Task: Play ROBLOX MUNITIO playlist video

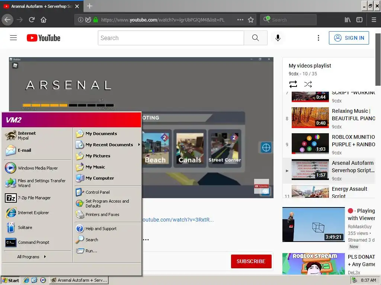Action: click(329, 144)
